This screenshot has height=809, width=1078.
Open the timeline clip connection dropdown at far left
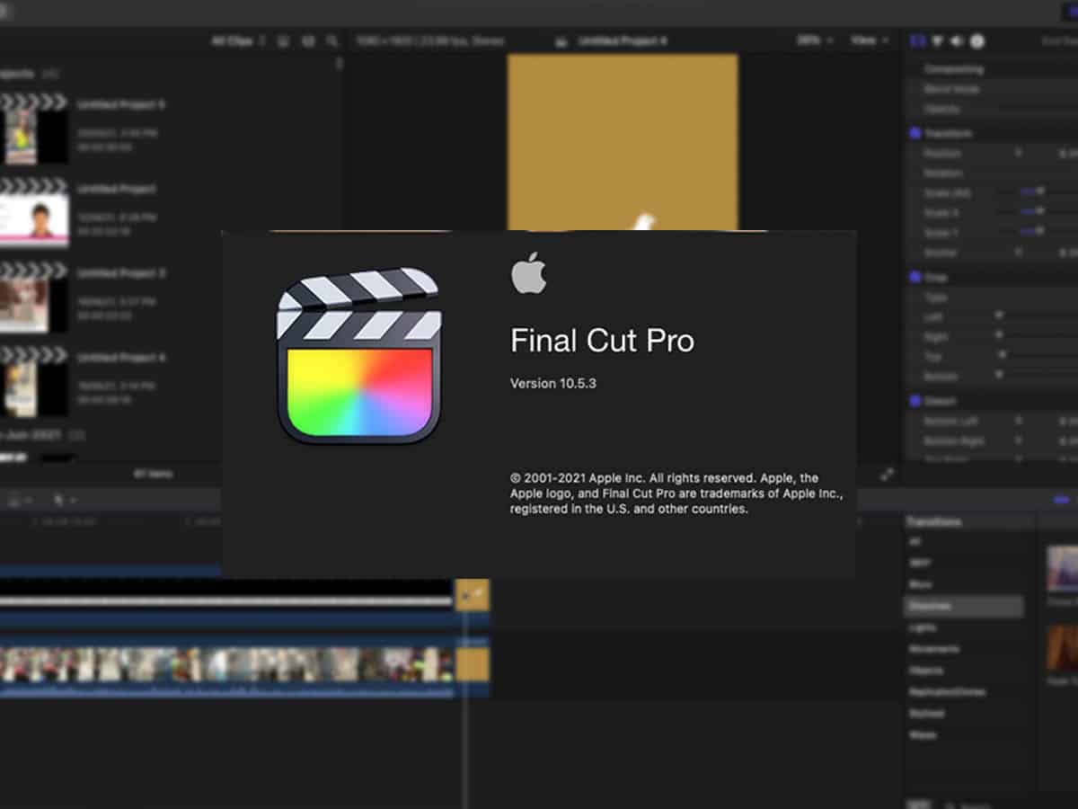click(x=19, y=500)
